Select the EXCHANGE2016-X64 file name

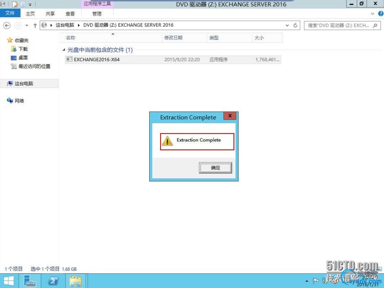[97, 59]
